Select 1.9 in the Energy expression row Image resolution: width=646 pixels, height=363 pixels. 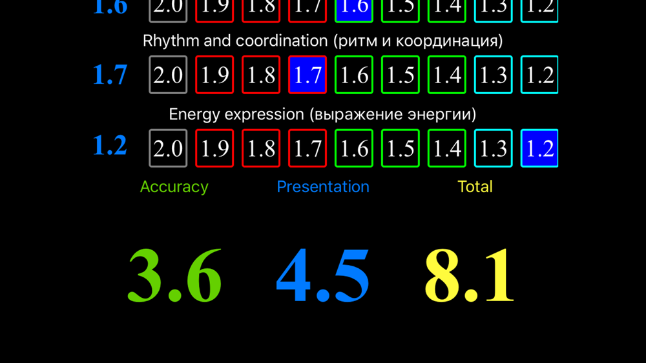pos(214,148)
